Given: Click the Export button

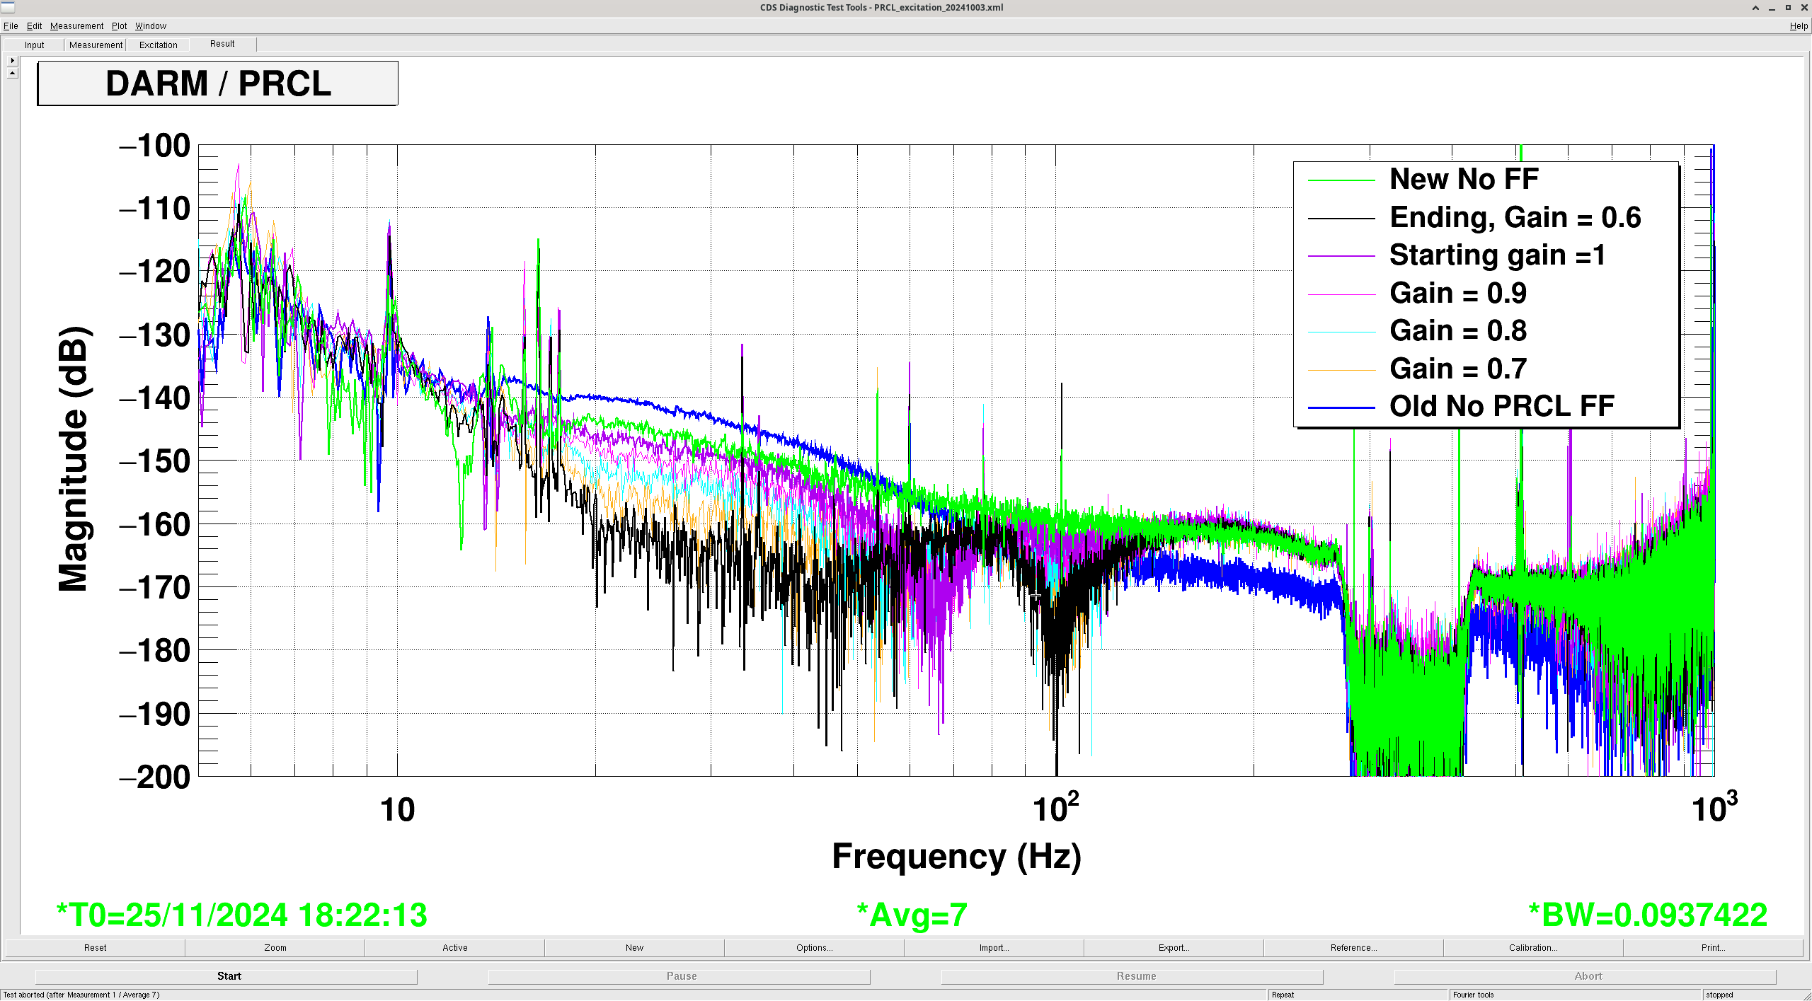Looking at the screenshot, I should 1174,948.
